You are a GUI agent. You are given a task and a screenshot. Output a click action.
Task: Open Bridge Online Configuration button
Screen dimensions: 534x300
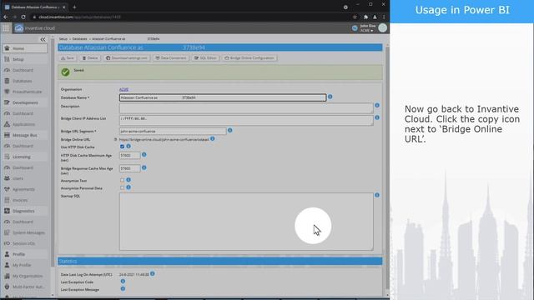(249, 58)
